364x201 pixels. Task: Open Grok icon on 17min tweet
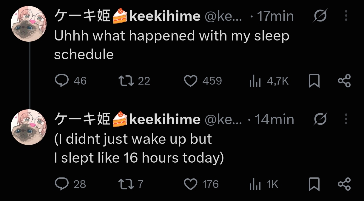320,16
